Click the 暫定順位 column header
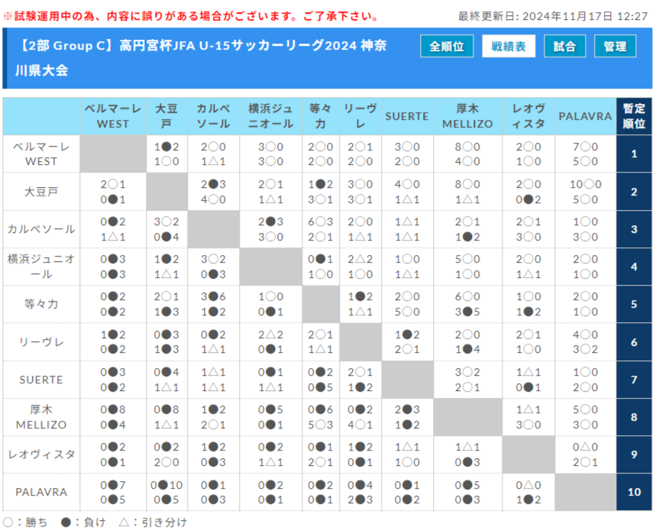653x530 pixels. pos(634,116)
